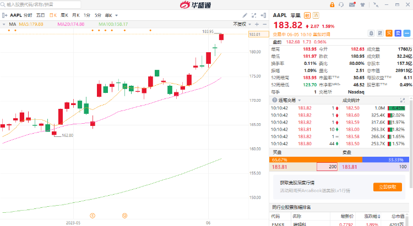Open more chart periods dropdown arrow

click(x=117, y=15)
